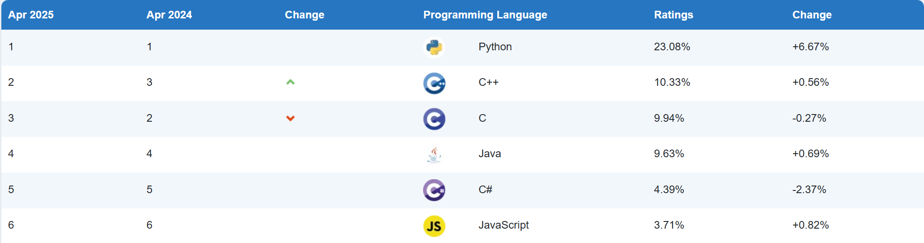924x243 pixels.
Task: Click the 9.94% rating value
Action: tap(669, 118)
